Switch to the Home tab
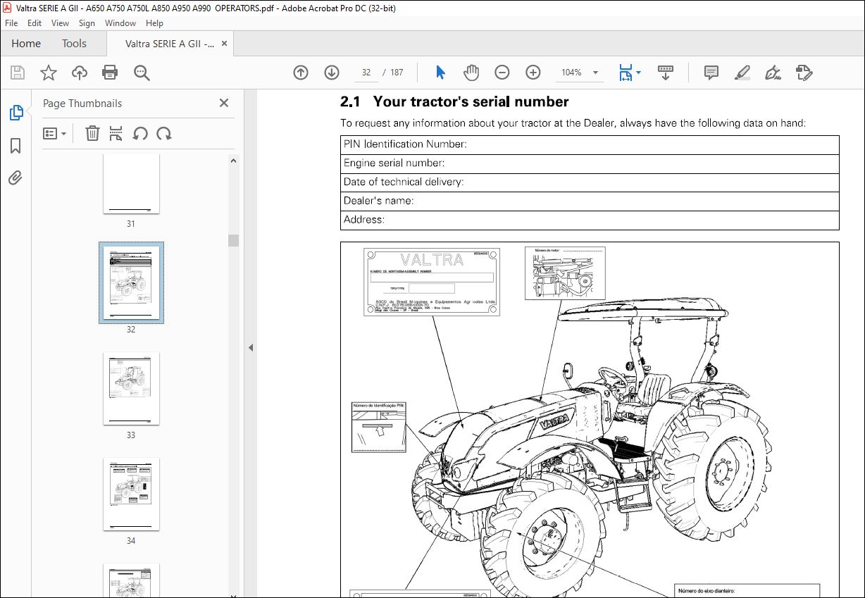The height and width of the screenshot is (598, 865). tap(26, 44)
